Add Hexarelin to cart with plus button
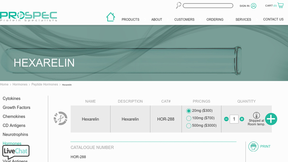Image resolution: width=288 pixels, height=162 pixels. point(271,119)
